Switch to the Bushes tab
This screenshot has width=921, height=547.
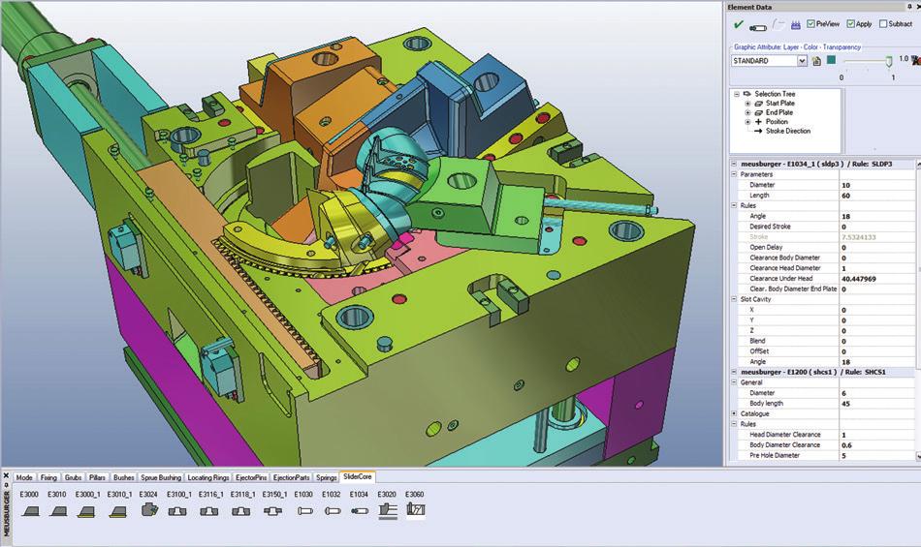click(x=123, y=478)
